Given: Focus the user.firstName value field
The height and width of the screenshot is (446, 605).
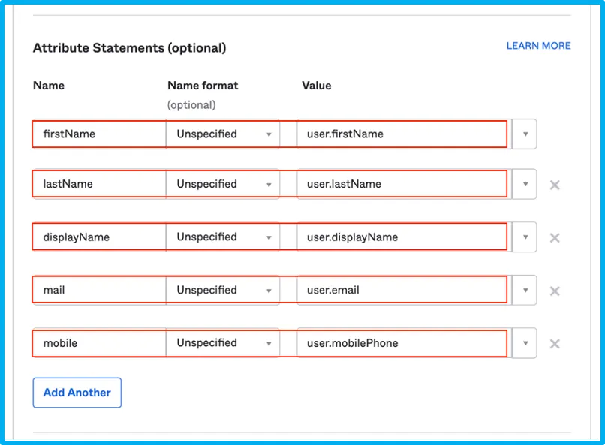Looking at the screenshot, I should coord(405,134).
